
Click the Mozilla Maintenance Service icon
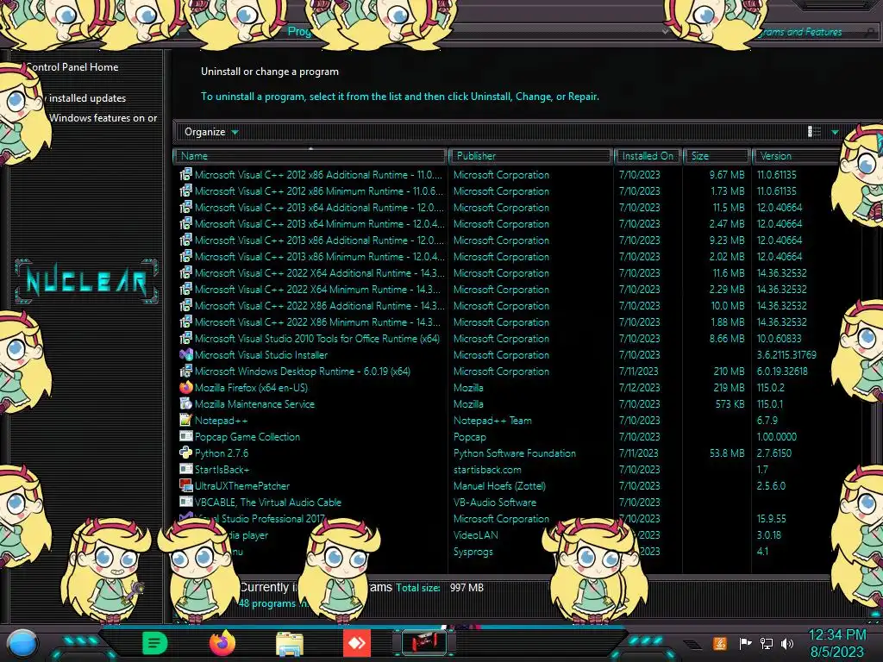pyautogui.click(x=186, y=403)
